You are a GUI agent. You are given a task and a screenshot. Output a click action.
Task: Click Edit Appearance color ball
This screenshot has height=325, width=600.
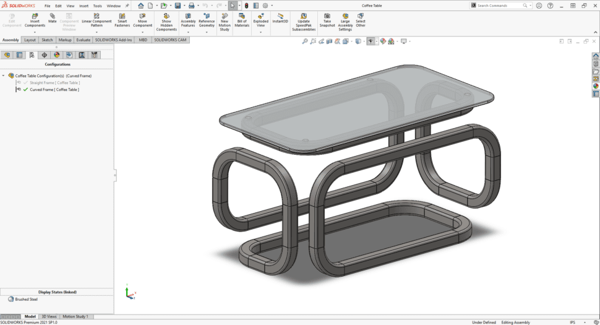[383, 41]
